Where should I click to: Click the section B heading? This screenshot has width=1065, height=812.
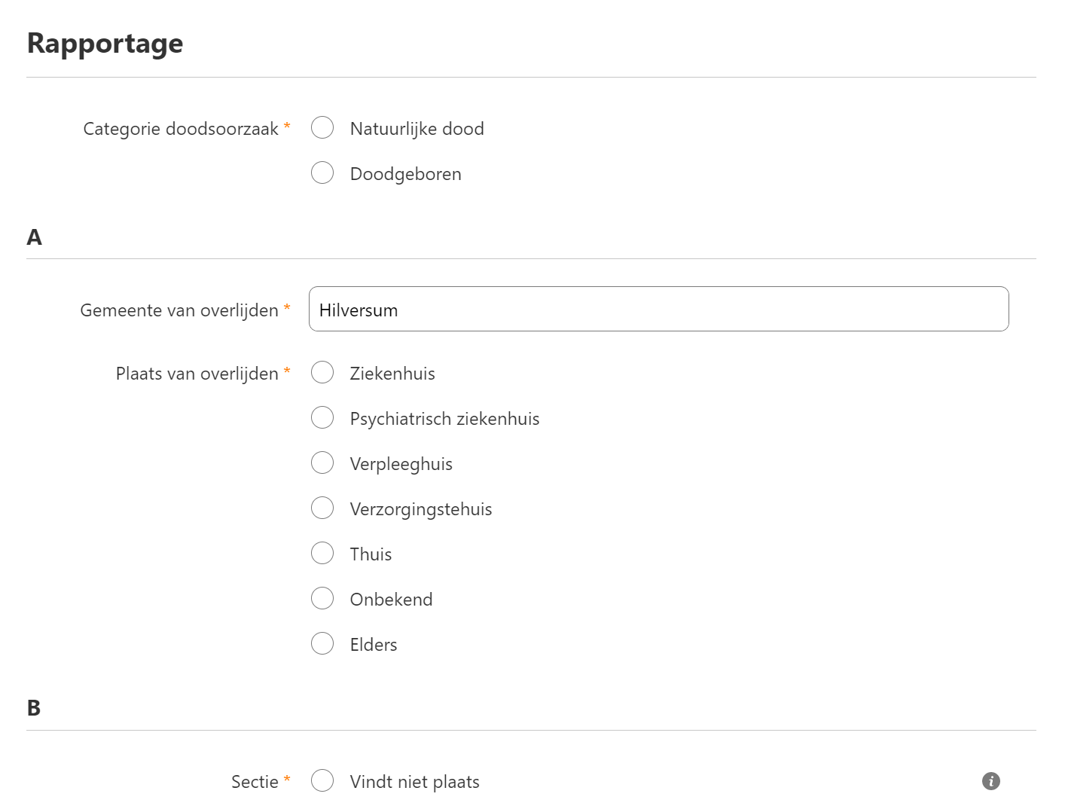click(34, 708)
